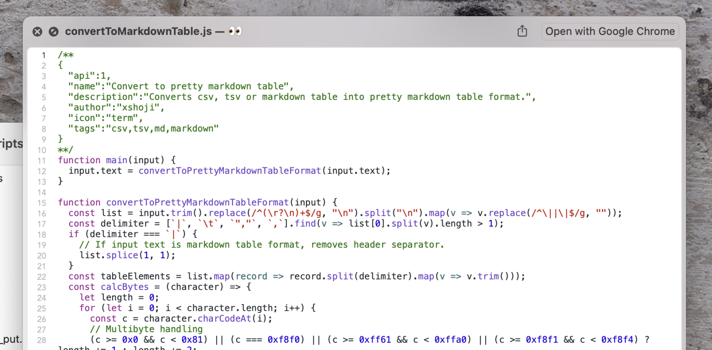
Task: Click the disabled full-screen circle icon
Action: [53, 32]
